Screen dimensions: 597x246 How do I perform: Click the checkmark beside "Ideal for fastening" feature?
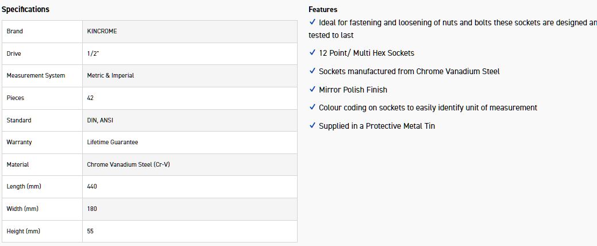coord(312,22)
